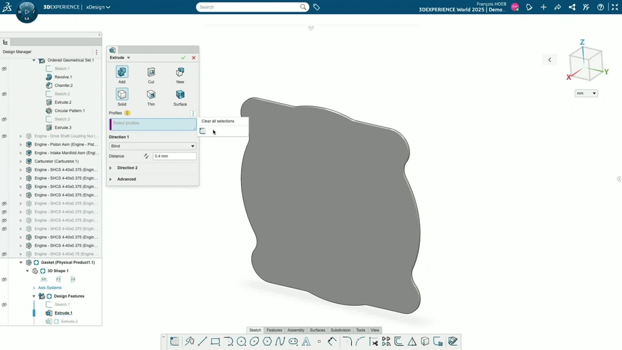Cancel the Extrude with red X
The image size is (622, 350).
pyautogui.click(x=194, y=58)
